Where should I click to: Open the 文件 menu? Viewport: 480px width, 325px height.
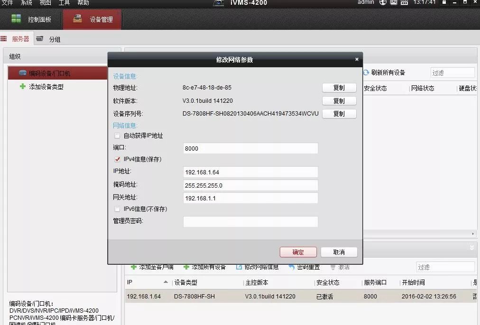(x=7, y=2)
